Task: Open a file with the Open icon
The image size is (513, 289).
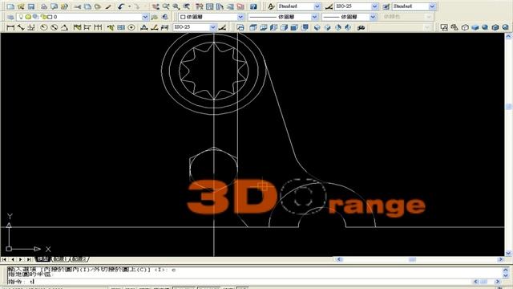Action: coord(21,6)
